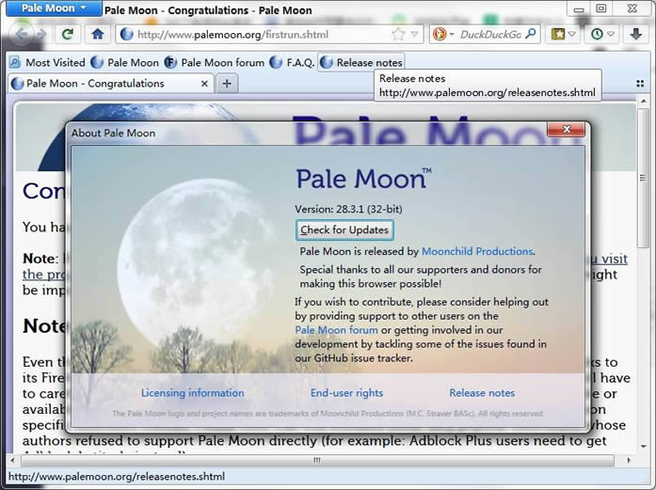Click the Back navigation arrow

point(21,34)
